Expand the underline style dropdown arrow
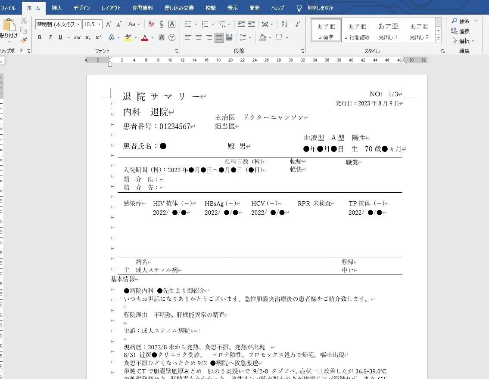Viewport: 489px width, 379px height. pyautogui.click(x=69, y=38)
